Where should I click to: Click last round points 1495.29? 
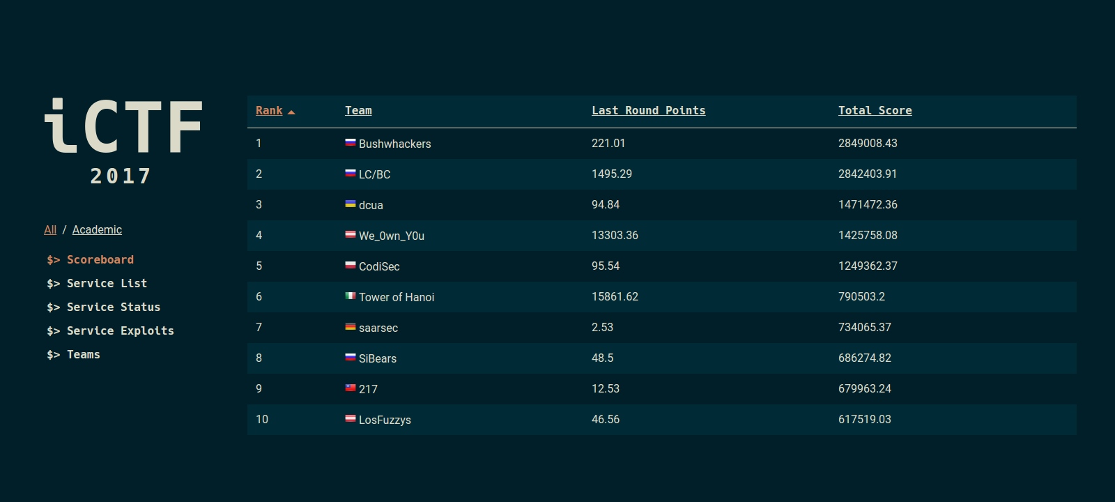click(x=612, y=174)
